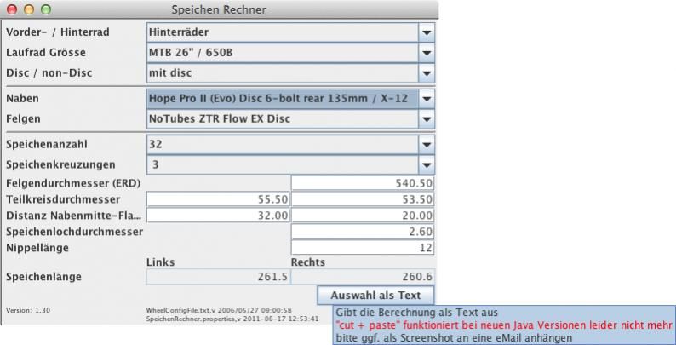Screen dimensions: 676x345
Task: Expand the Felgen rim selection list
Action: pos(427,118)
